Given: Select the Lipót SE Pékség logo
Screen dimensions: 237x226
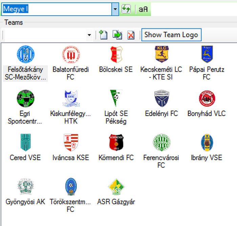Looking at the screenshot, I should 116,98.
